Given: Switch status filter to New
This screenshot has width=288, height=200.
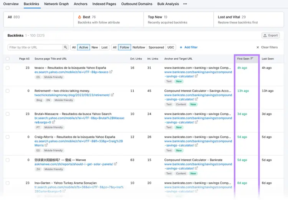Looking at the screenshot, I should click(x=95, y=47).
